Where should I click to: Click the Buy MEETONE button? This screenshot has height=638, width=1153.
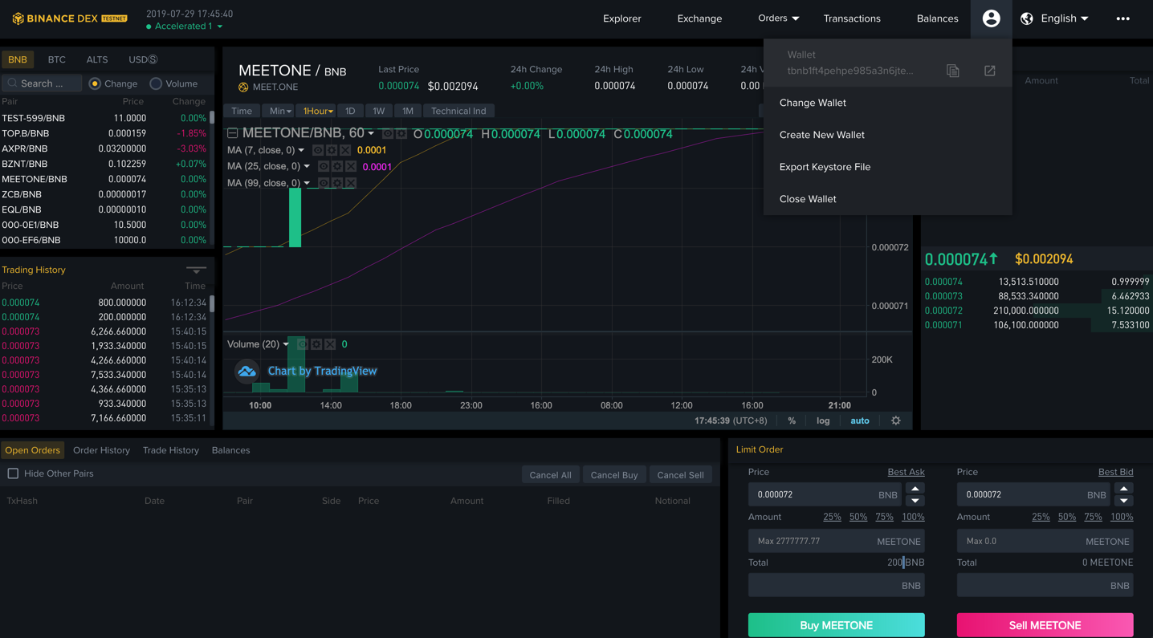pyautogui.click(x=836, y=624)
